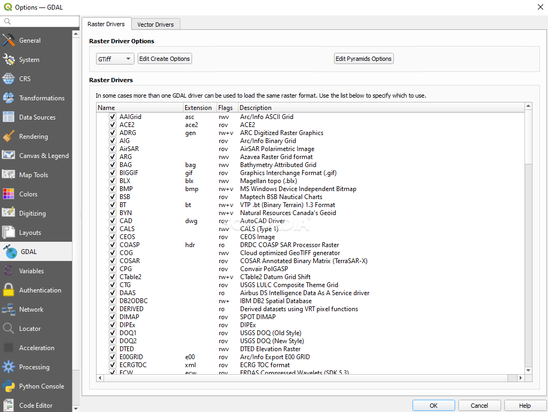This screenshot has width=548, height=412.
Task: Disable the DB2ODBC driver checkbox
Action: [112, 301]
